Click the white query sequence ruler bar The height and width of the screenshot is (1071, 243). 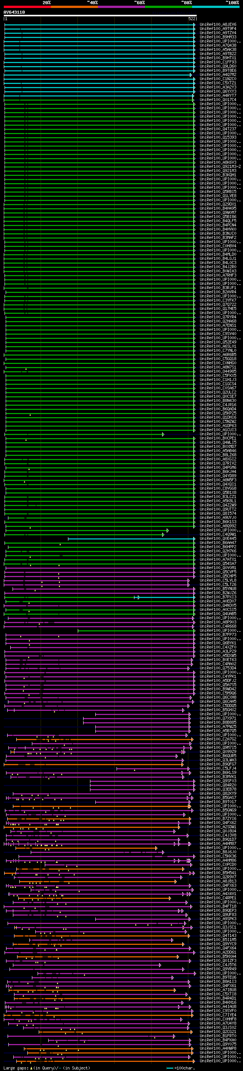point(100,16)
